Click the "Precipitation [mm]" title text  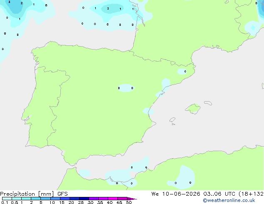coord(27,194)
